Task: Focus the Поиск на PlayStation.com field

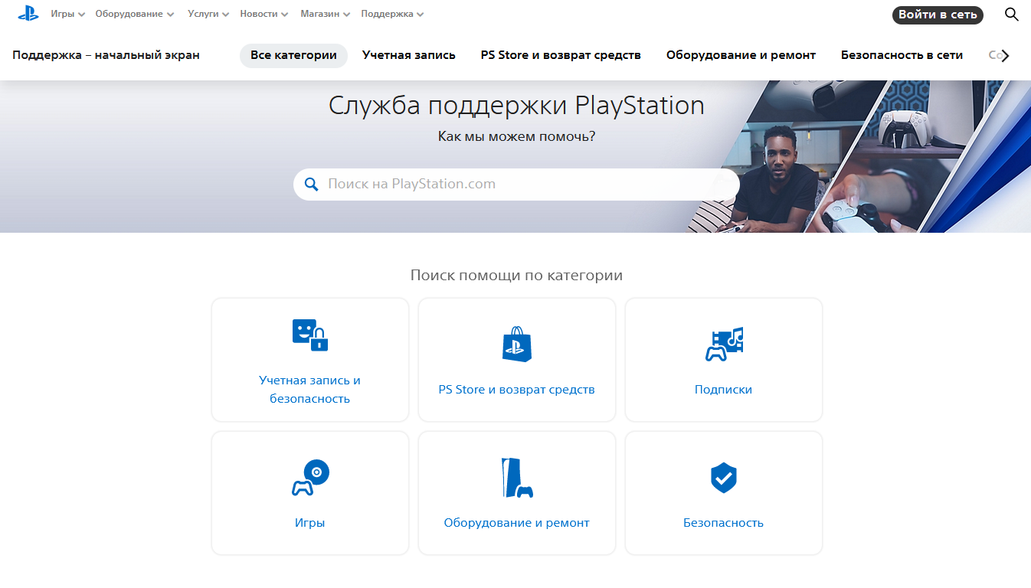Action: point(516,185)
